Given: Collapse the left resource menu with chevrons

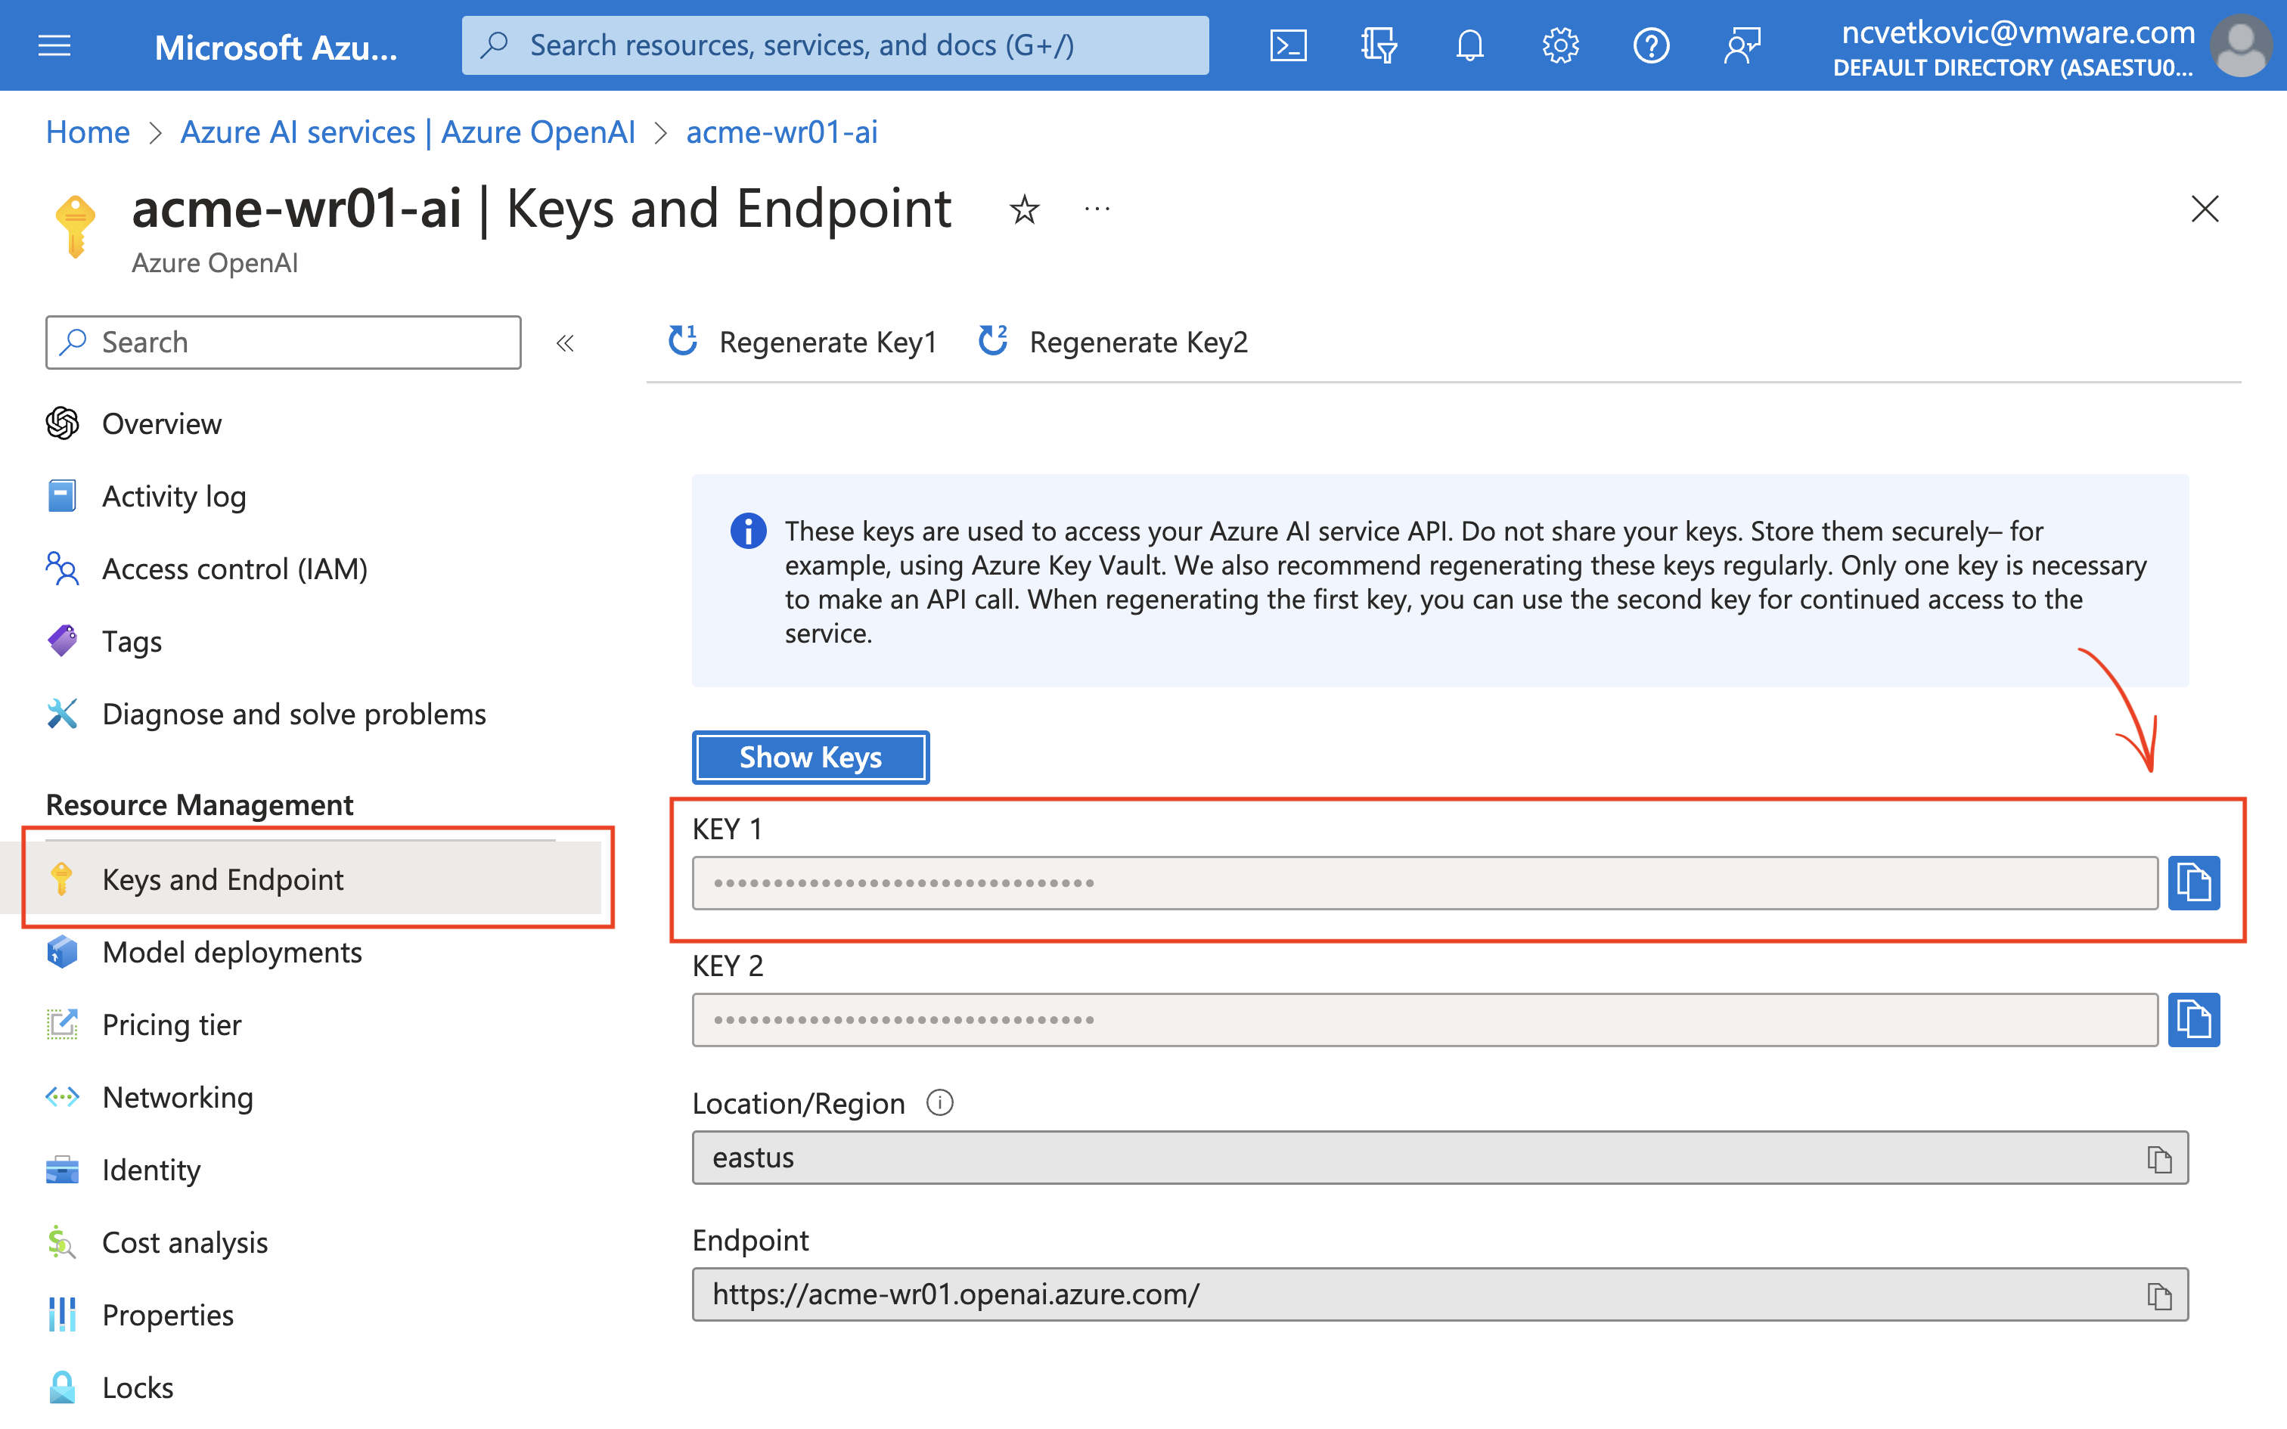Looking at the screenshot, I should (x=565, y=343).
